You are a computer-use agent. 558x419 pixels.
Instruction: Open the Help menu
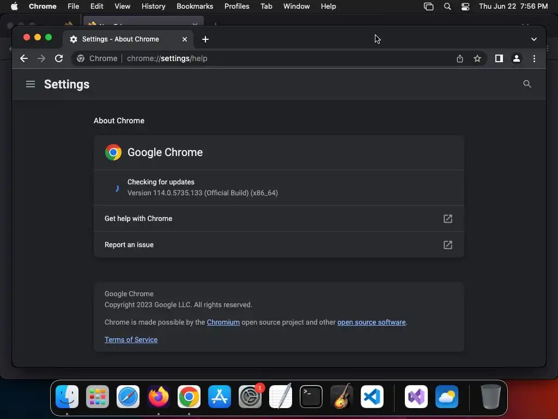pos(328,6)
